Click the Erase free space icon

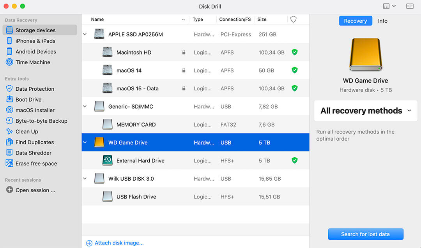tap(9, 163)
